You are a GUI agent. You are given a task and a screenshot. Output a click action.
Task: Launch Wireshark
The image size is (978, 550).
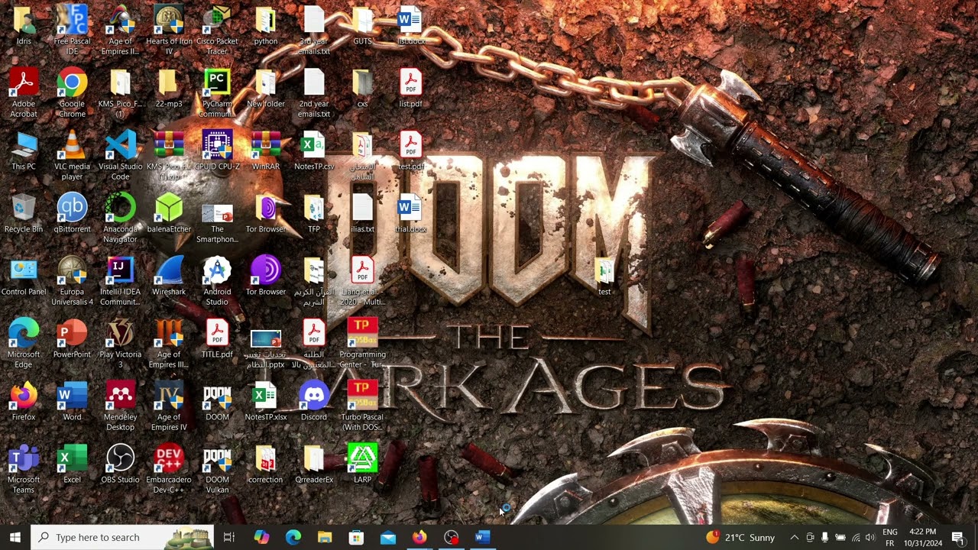click(169, 276)
